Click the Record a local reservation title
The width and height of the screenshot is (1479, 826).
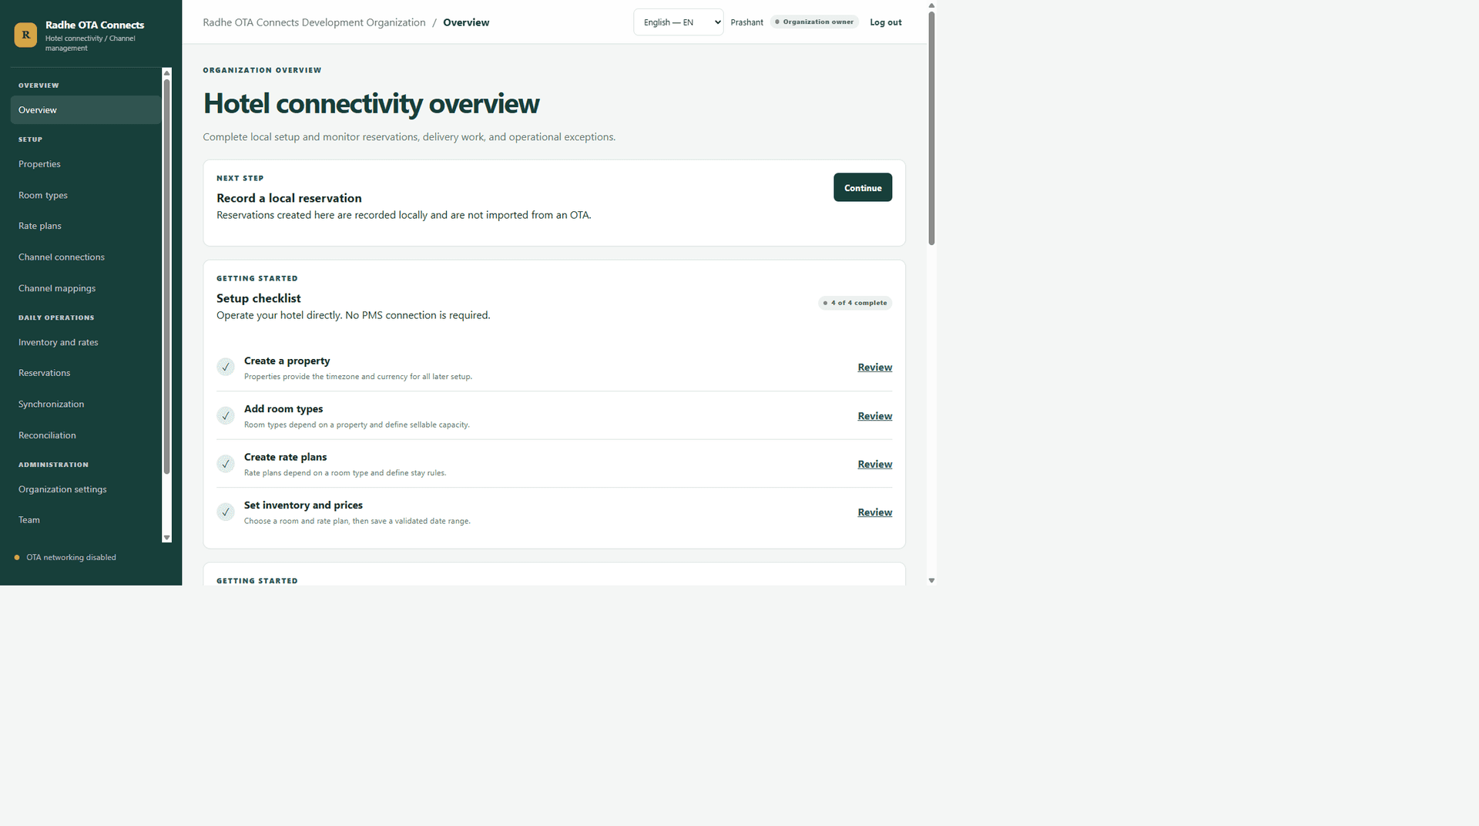pos(289,198)
